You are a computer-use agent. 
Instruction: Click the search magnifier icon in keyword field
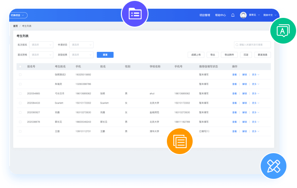(x=237, y=45)
